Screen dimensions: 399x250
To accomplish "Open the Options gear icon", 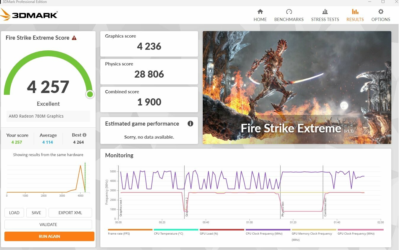I will coord(381,12).
